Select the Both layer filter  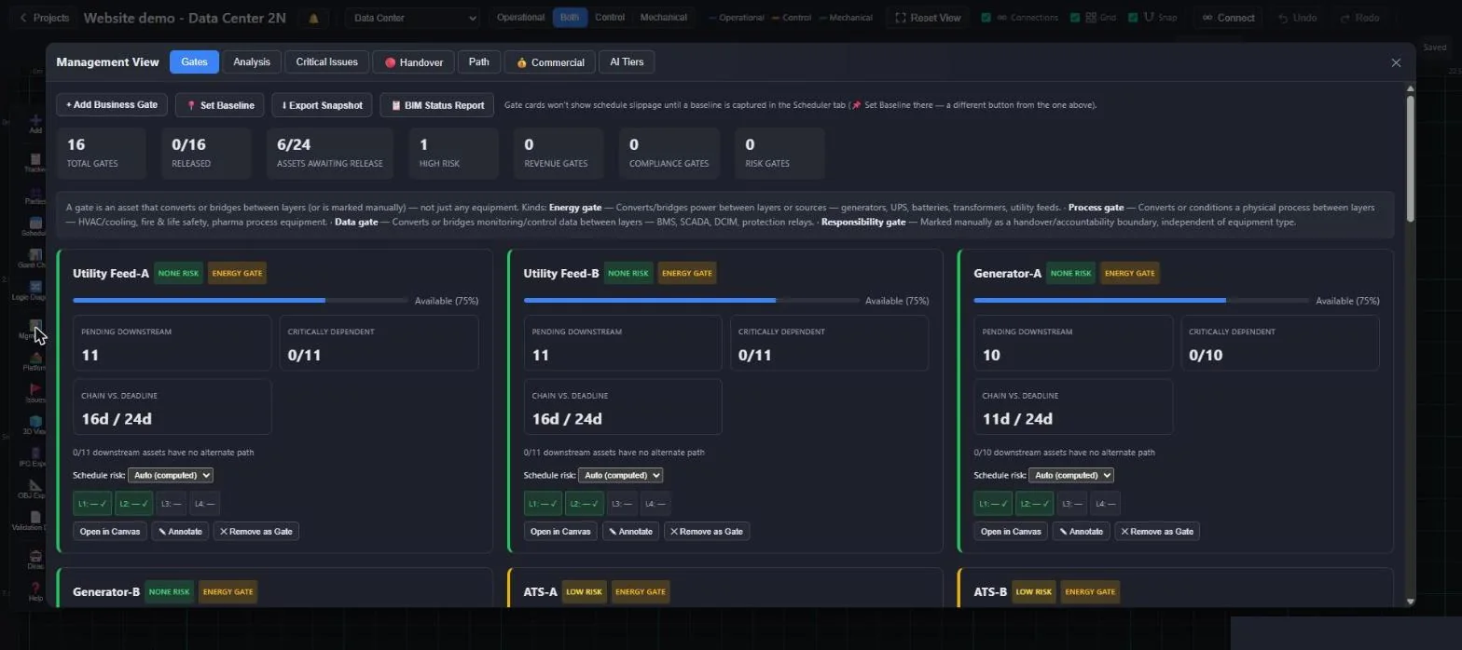tap(570, 18)
